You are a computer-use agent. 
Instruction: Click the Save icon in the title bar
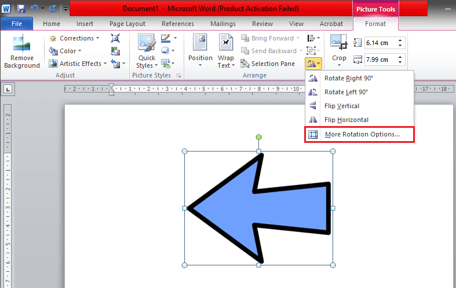click(21, 9)
